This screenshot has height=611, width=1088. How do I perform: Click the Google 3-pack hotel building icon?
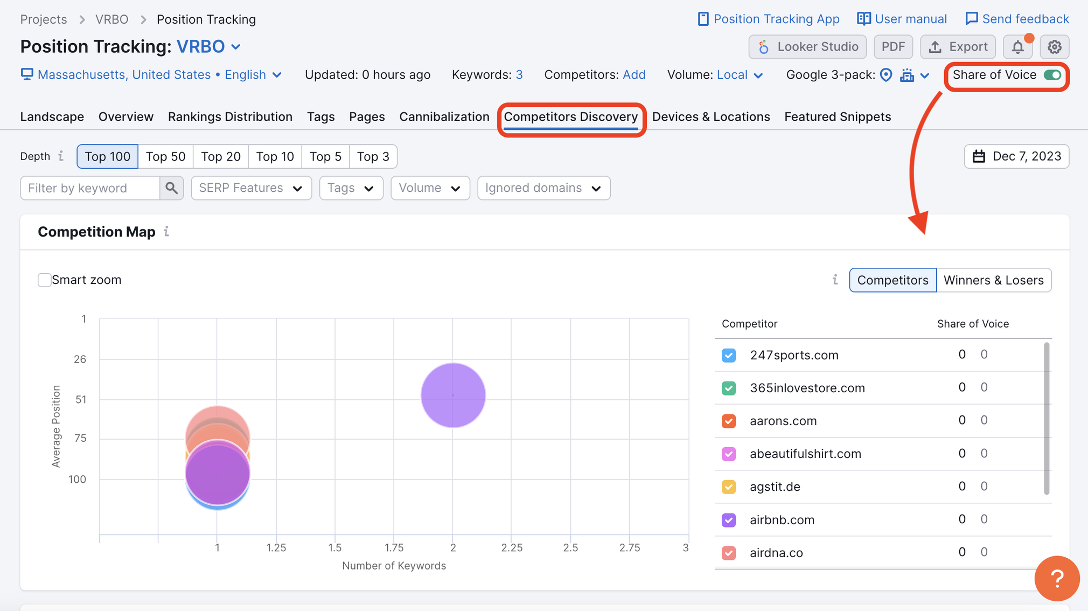907,75
